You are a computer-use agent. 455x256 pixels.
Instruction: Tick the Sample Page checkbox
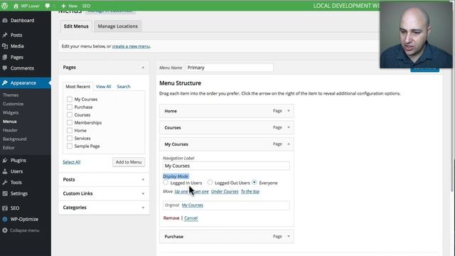70,146
